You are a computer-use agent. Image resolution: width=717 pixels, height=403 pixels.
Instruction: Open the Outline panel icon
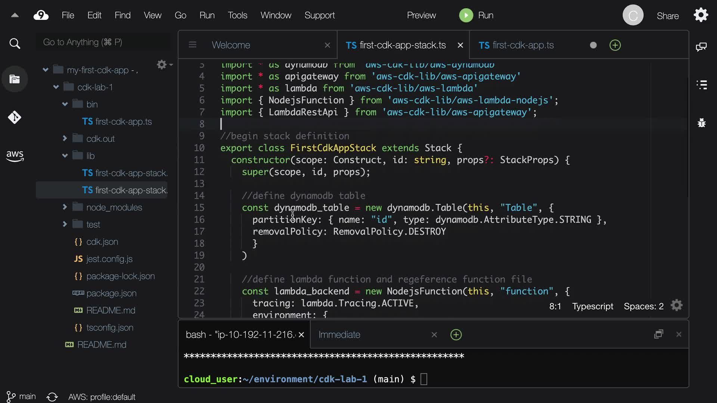(702, 85)
